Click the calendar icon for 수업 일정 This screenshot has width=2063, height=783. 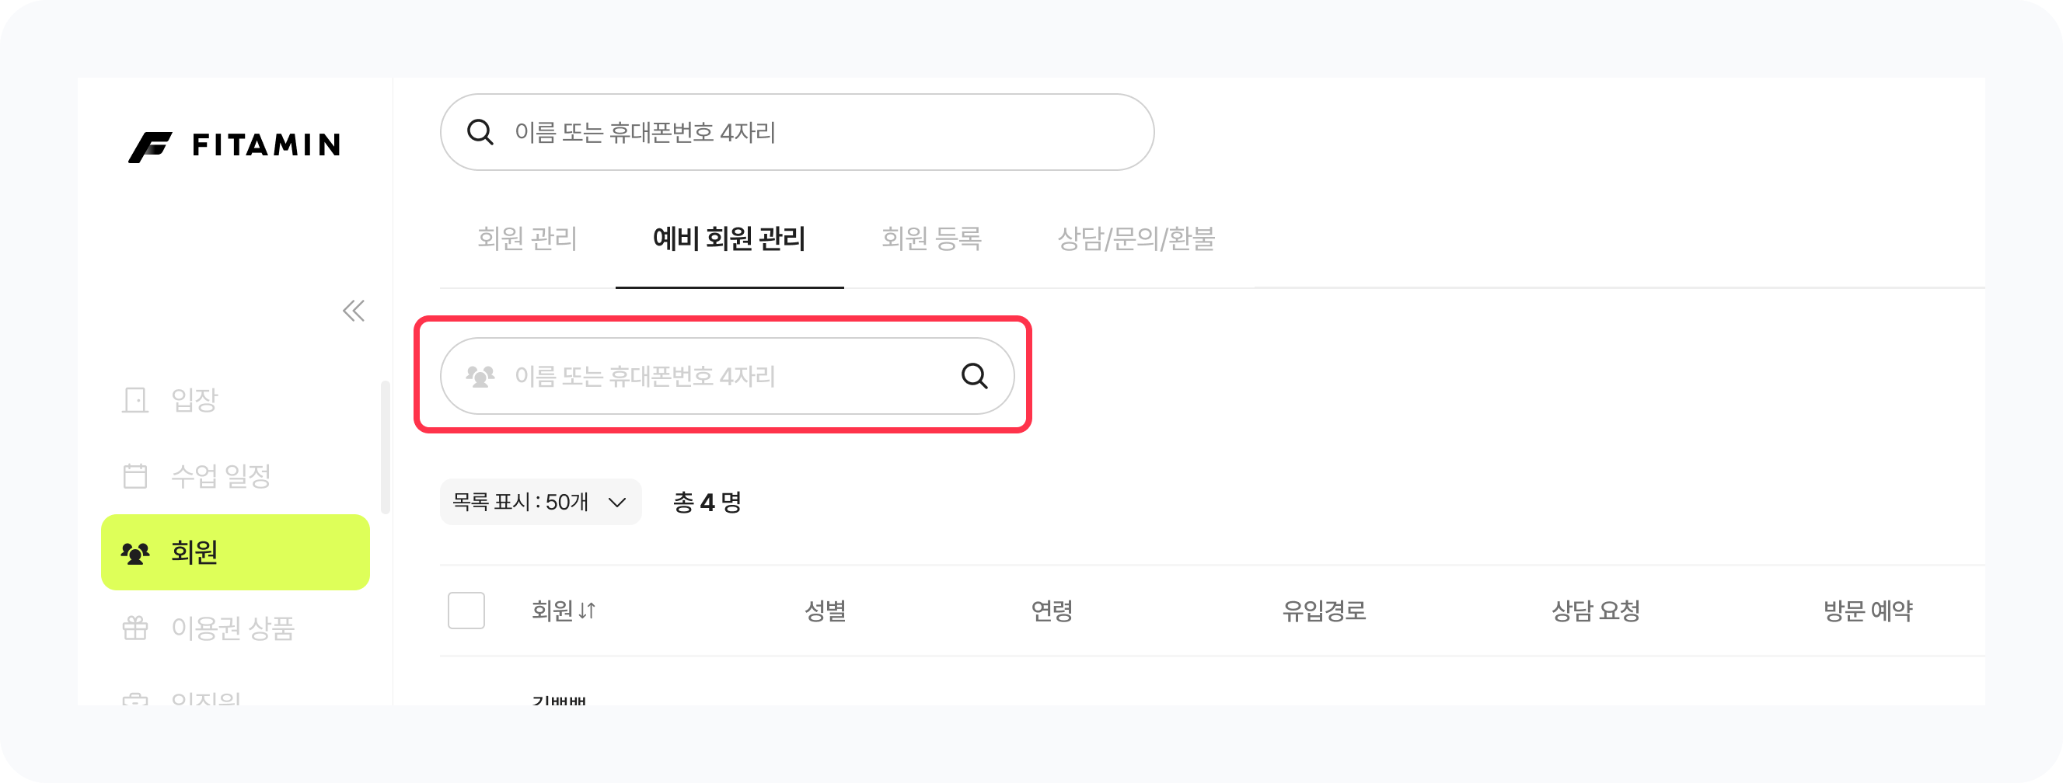point(135,475)
